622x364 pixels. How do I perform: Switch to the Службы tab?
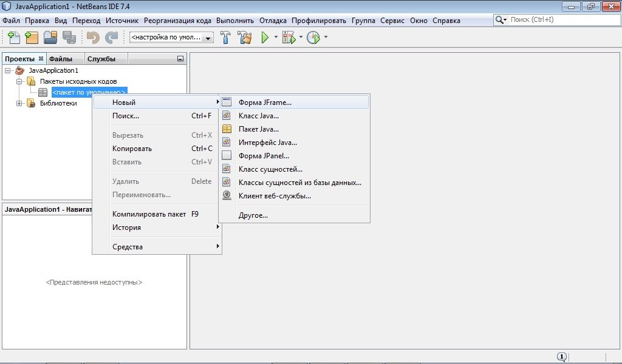coord(106,59)
